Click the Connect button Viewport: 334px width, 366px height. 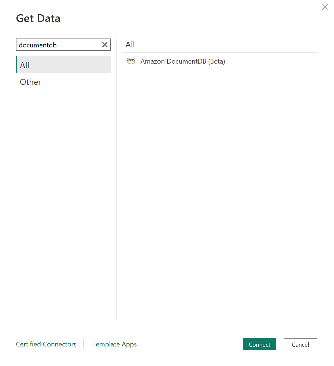(259, 344)
